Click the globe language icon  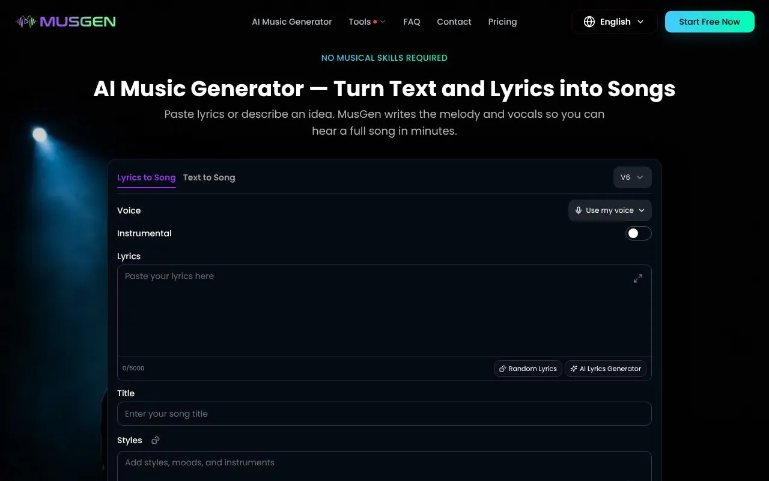click(x=589, y=22)
